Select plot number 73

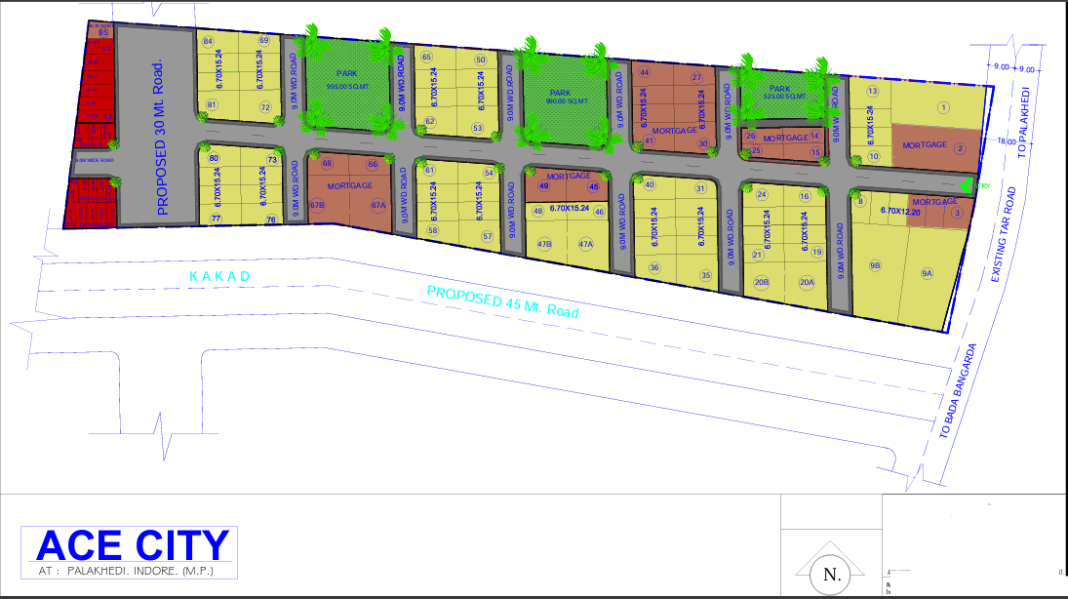pyautogui.click(x=272, y=160)
